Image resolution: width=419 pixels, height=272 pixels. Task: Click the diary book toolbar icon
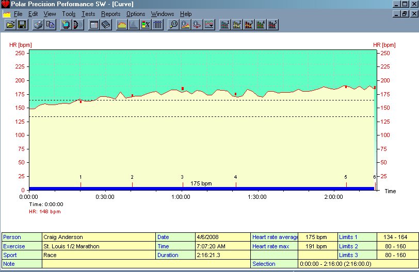[106, 25]
